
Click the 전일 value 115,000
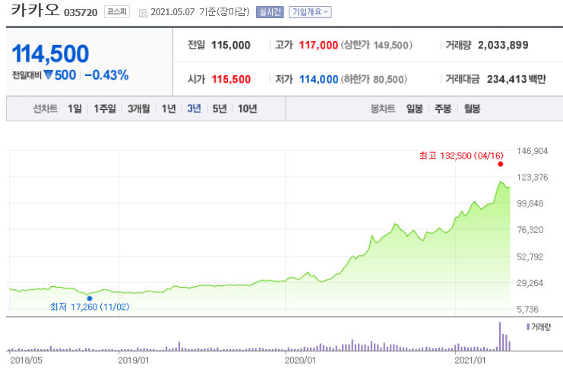[x=230, y=46]
